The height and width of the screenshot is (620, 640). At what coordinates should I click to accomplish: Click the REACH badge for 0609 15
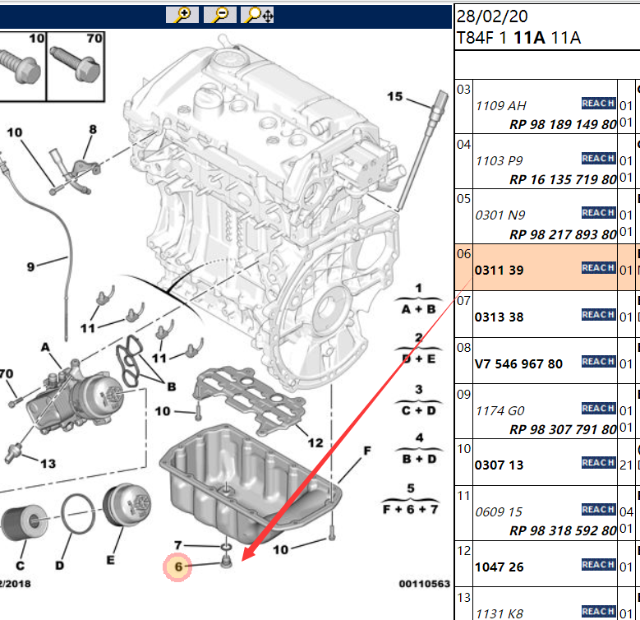(x=598, y=510)
